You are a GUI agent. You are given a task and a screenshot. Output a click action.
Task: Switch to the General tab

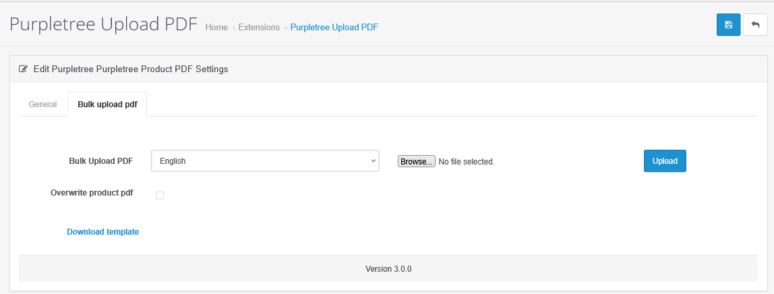point(42,105)
